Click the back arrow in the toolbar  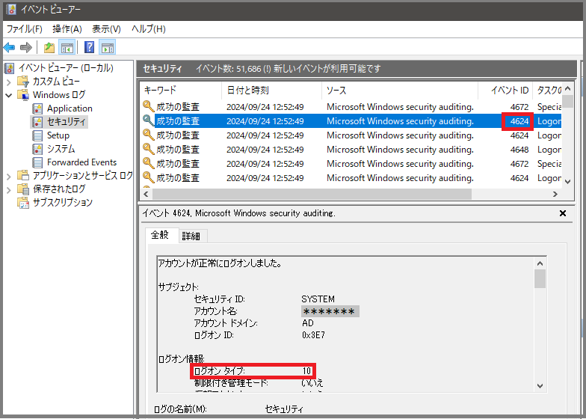(x=10, y=48)
